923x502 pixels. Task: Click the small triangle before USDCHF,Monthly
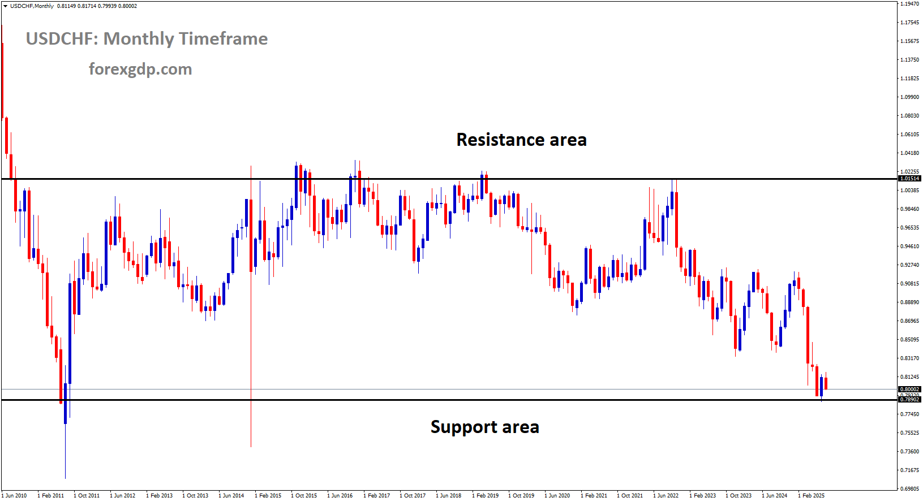6,6
